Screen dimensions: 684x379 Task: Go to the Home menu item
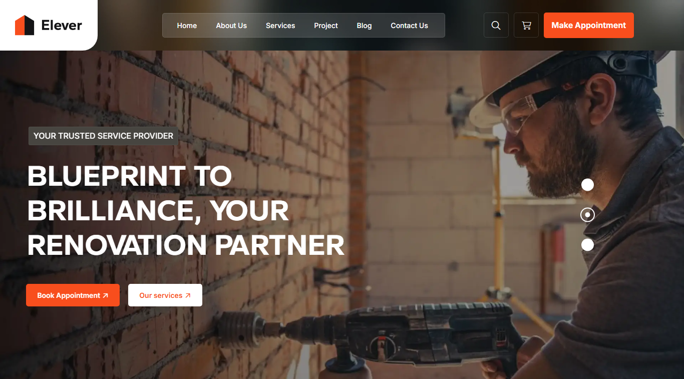(187, 26)
